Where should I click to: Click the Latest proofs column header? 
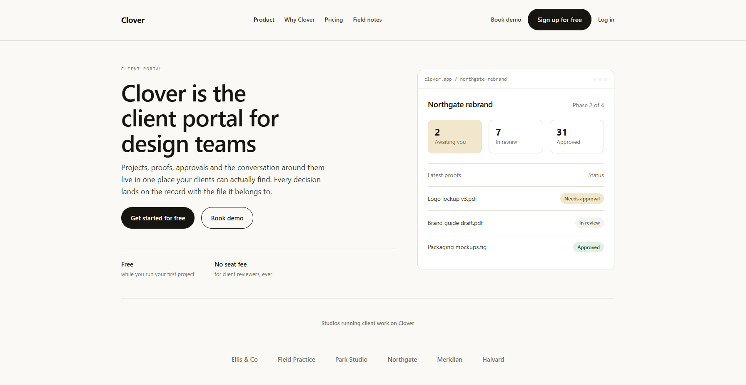click(x=444, y=175)
